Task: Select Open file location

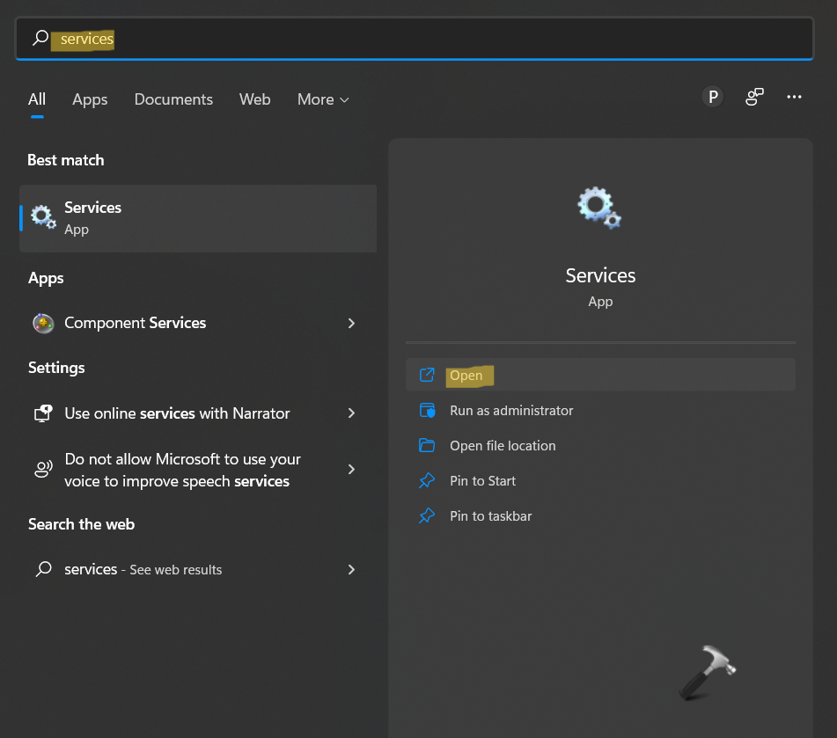Action: point(502,446)
